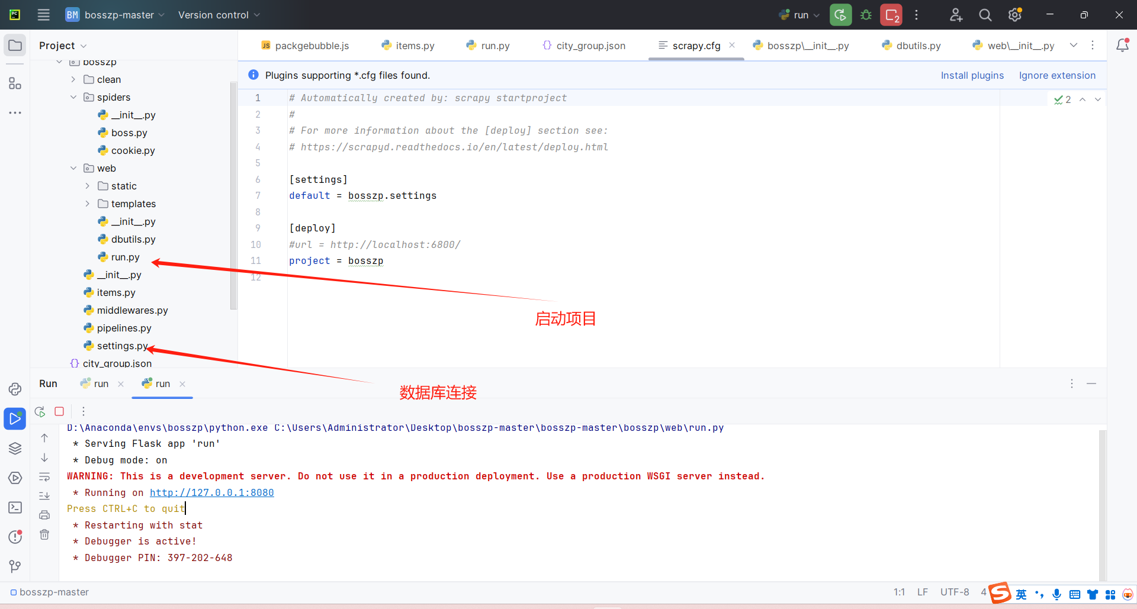This screenshot has width=1137, height=609.
Task: Click the Install plugins link
Action: 972,75
